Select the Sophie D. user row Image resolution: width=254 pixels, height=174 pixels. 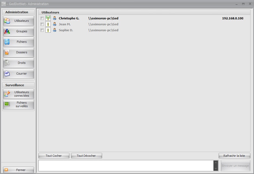click(144, 30)
